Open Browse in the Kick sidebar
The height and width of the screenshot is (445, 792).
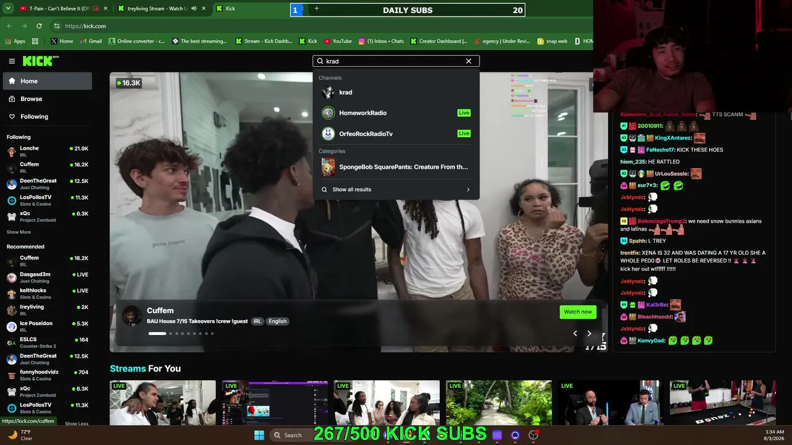47,99
